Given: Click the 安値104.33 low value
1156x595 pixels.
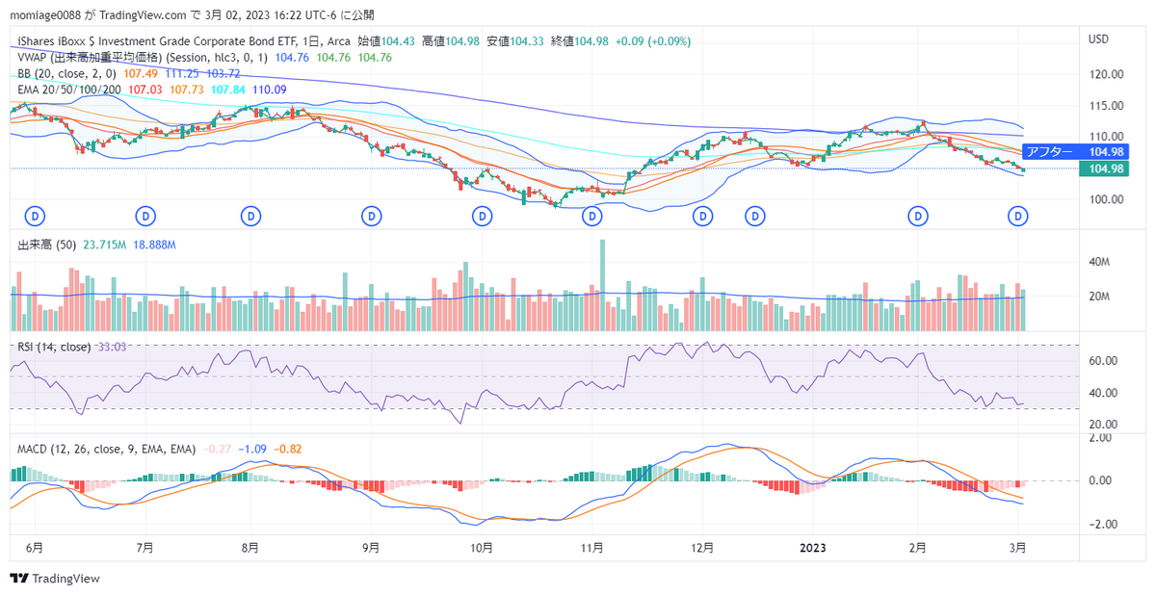Looking at the screenshot, I should click(514, 41).
